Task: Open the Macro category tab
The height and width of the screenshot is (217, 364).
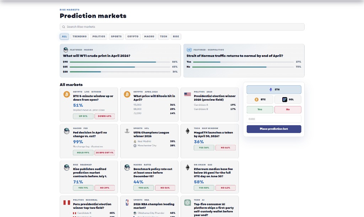Action: [x=149, y=36]
